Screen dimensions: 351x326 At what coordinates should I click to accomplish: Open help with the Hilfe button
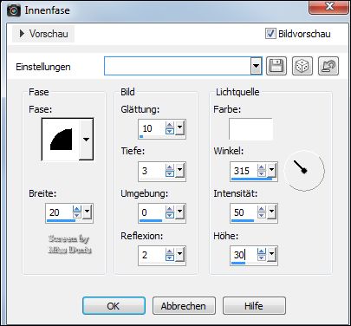[254, 306]
